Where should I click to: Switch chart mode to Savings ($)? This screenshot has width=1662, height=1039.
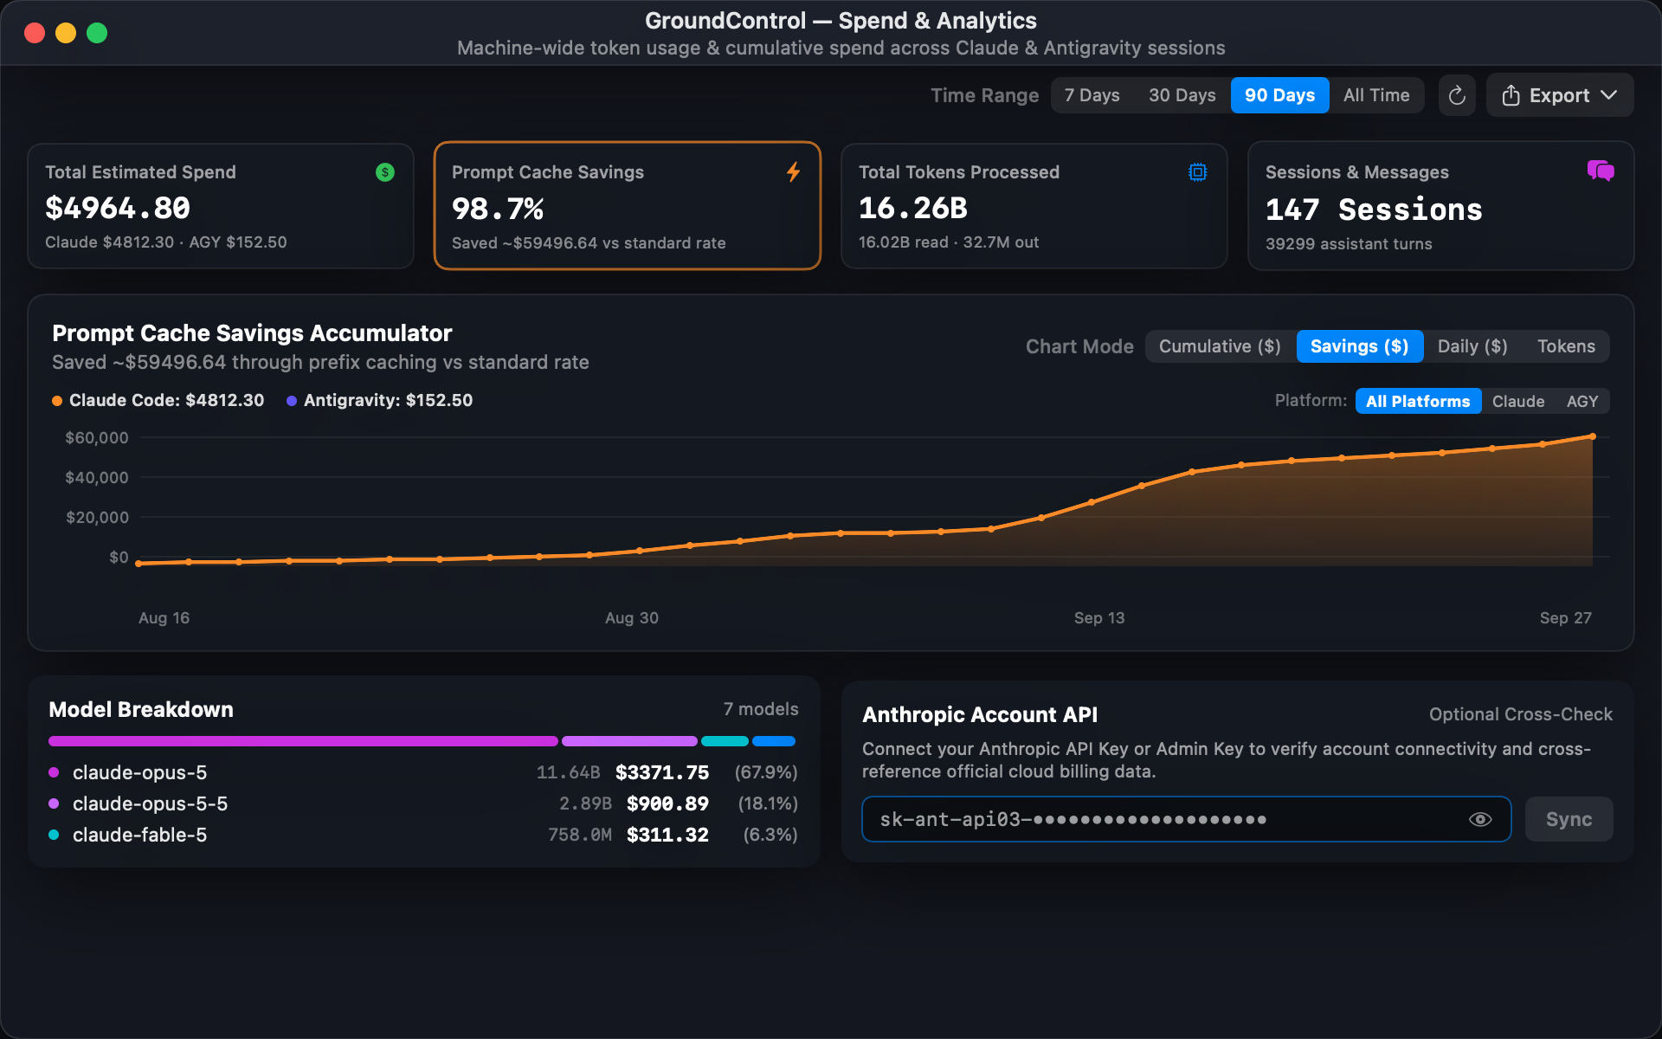pyautogui.click(x=1359, y=346)
